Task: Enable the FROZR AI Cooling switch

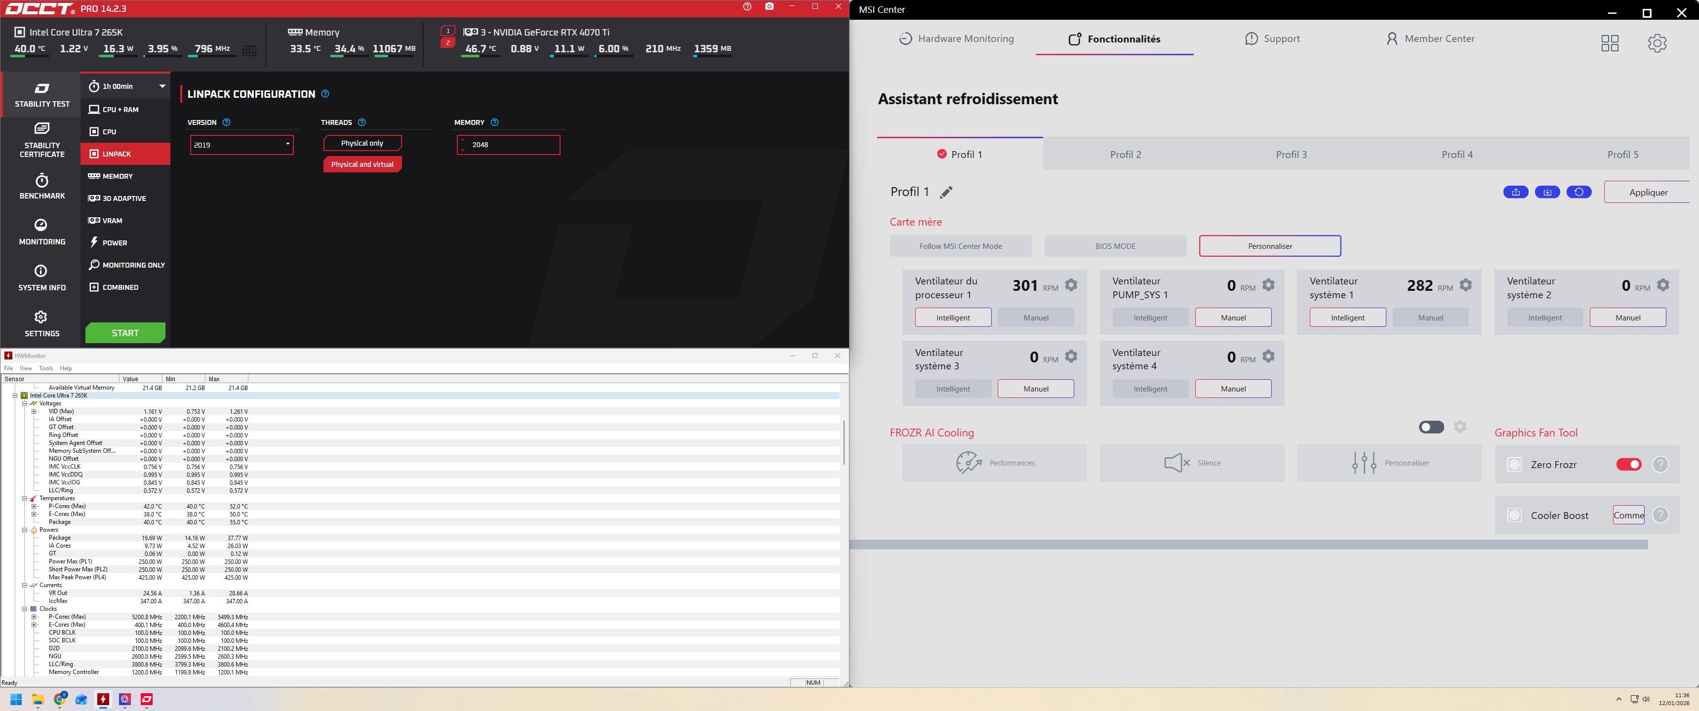Action: point(1431,427)
